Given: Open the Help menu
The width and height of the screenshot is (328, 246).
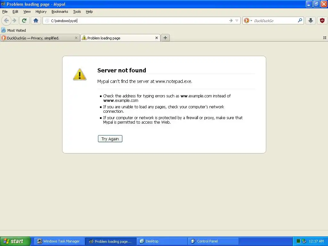Looking at the screenshot, I should [89, 12].
